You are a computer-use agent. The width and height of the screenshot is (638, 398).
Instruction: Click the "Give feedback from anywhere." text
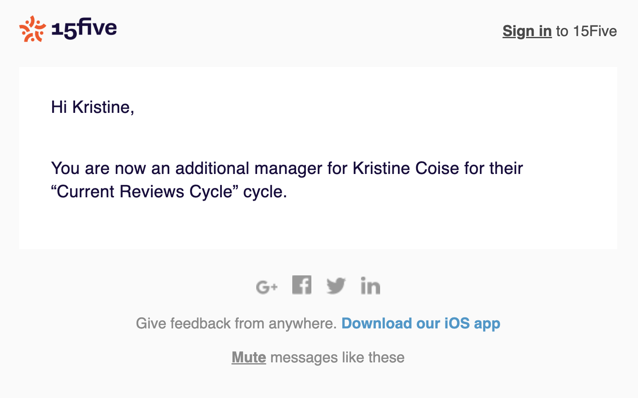pos(236,323)
